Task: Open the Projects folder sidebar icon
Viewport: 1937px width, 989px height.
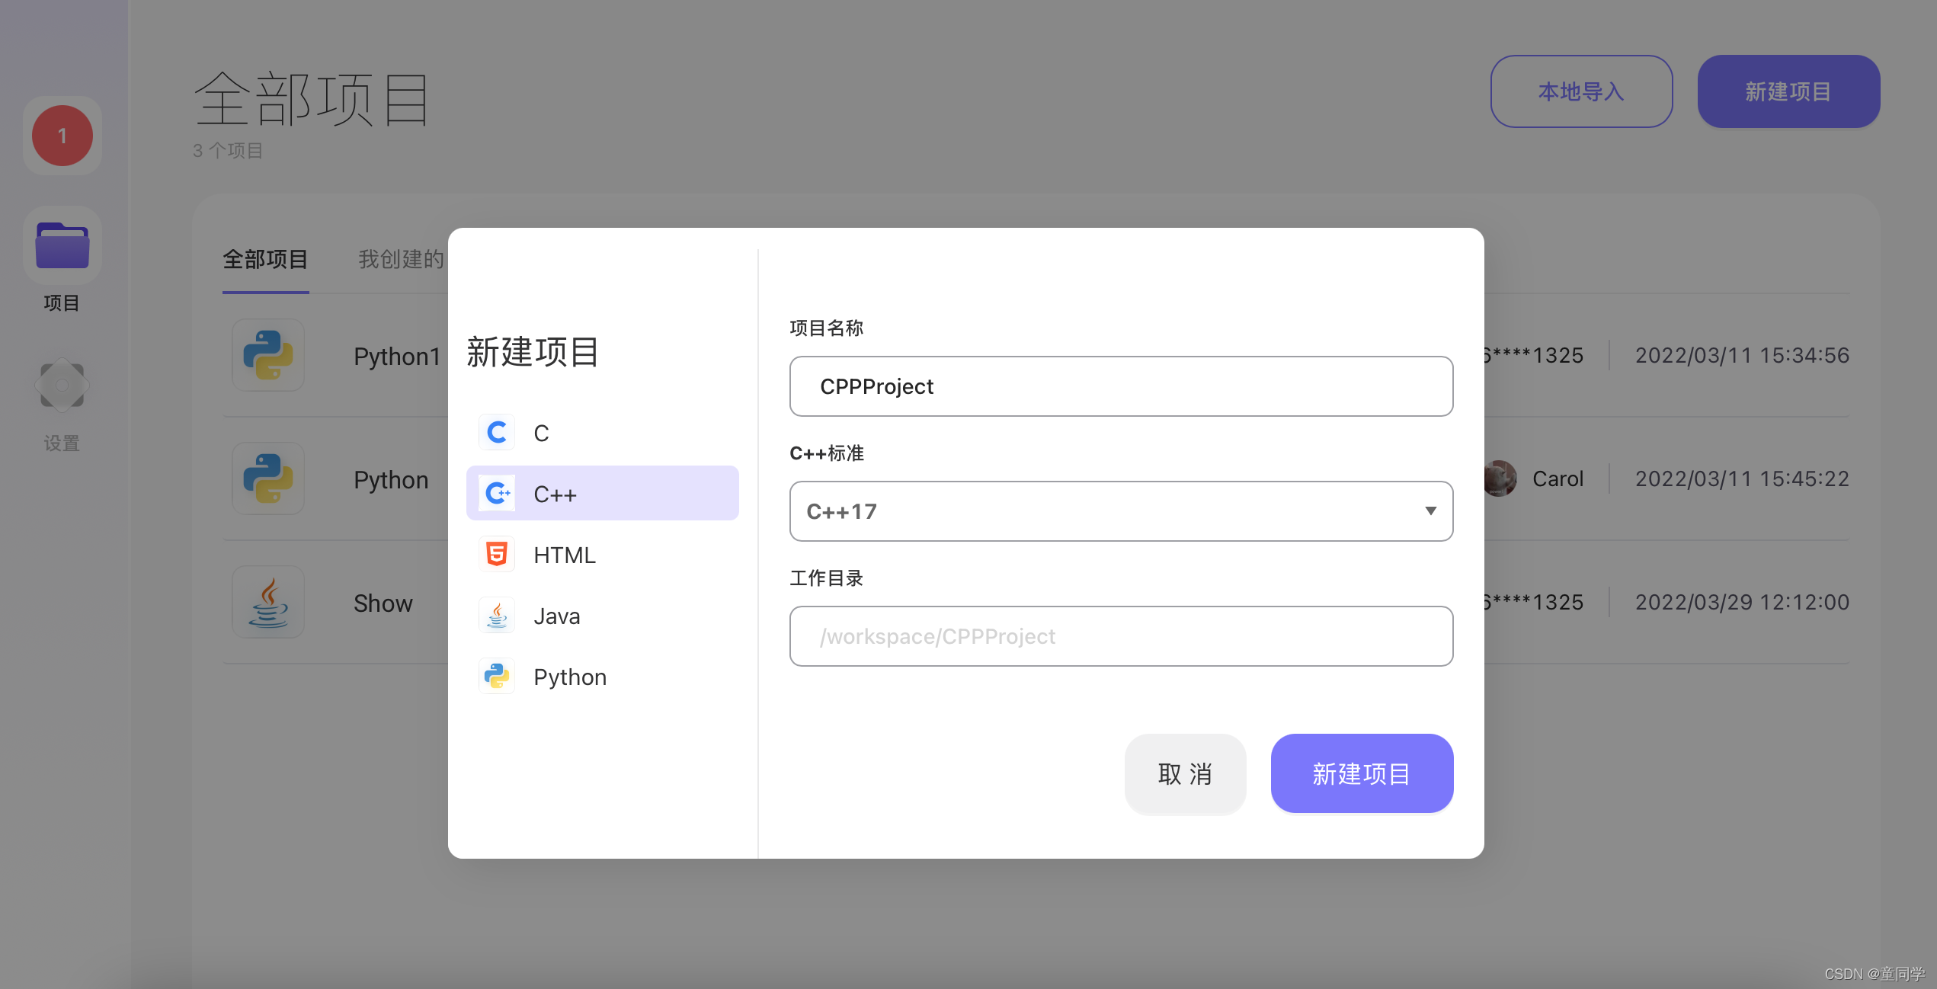Action: (x=62, y=245)
